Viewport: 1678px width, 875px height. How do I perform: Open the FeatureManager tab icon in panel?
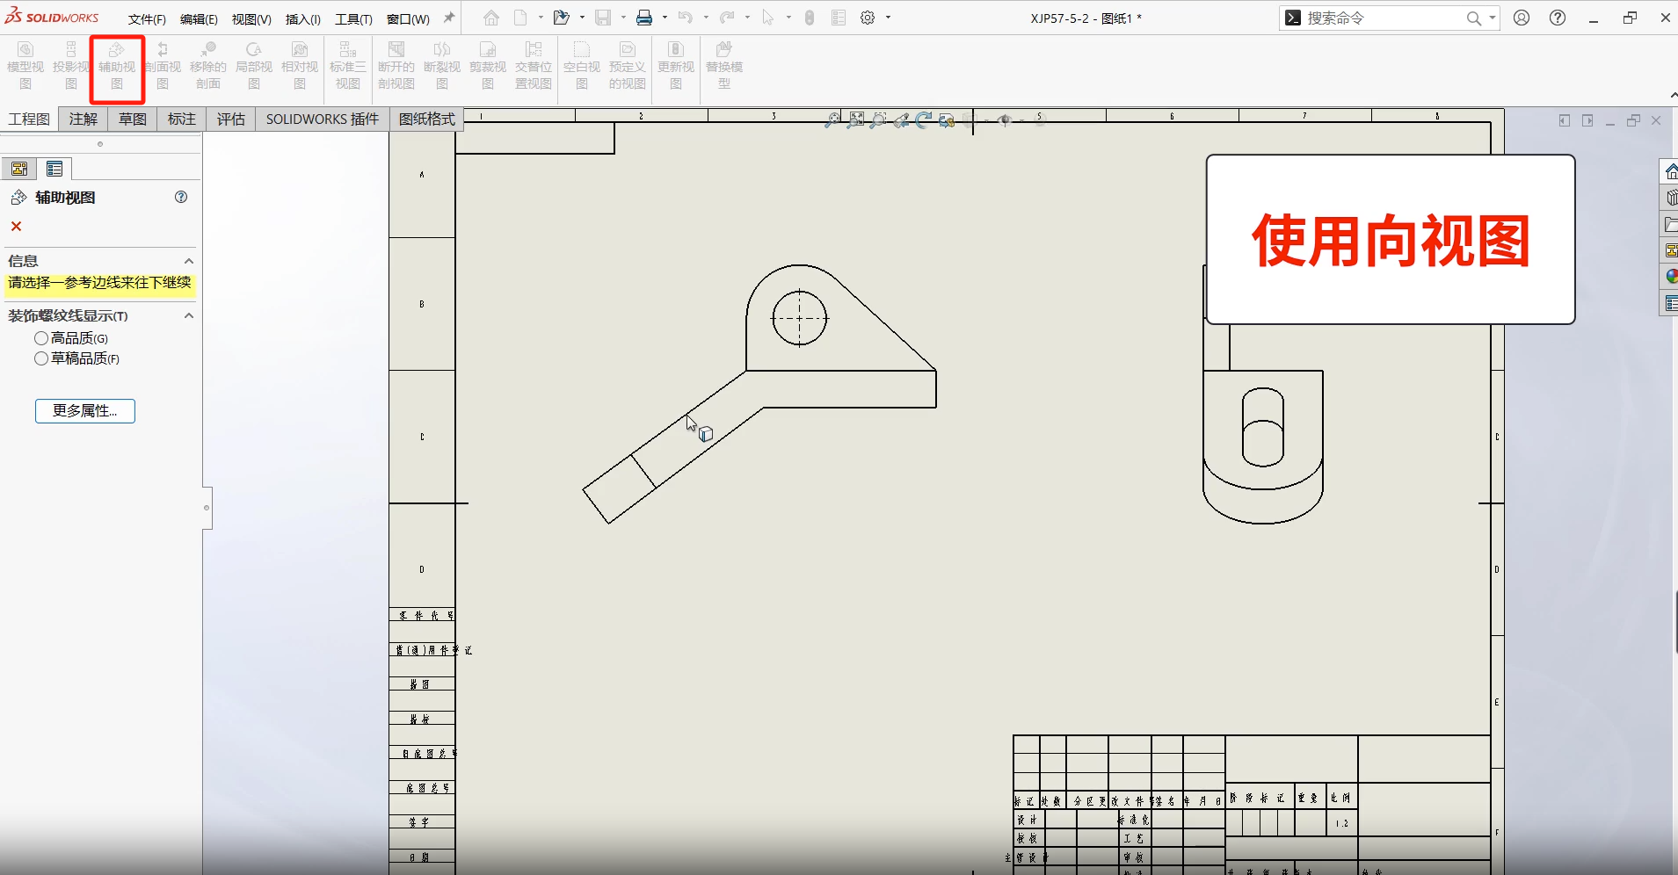19,169
